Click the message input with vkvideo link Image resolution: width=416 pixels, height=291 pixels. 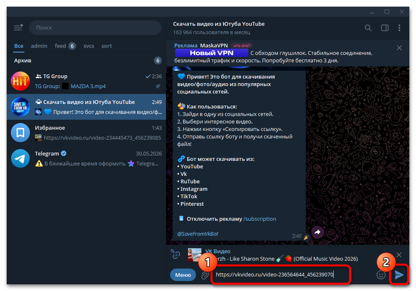(281, 274)
